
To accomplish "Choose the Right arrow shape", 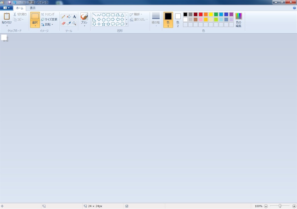I will click(113, 19).
